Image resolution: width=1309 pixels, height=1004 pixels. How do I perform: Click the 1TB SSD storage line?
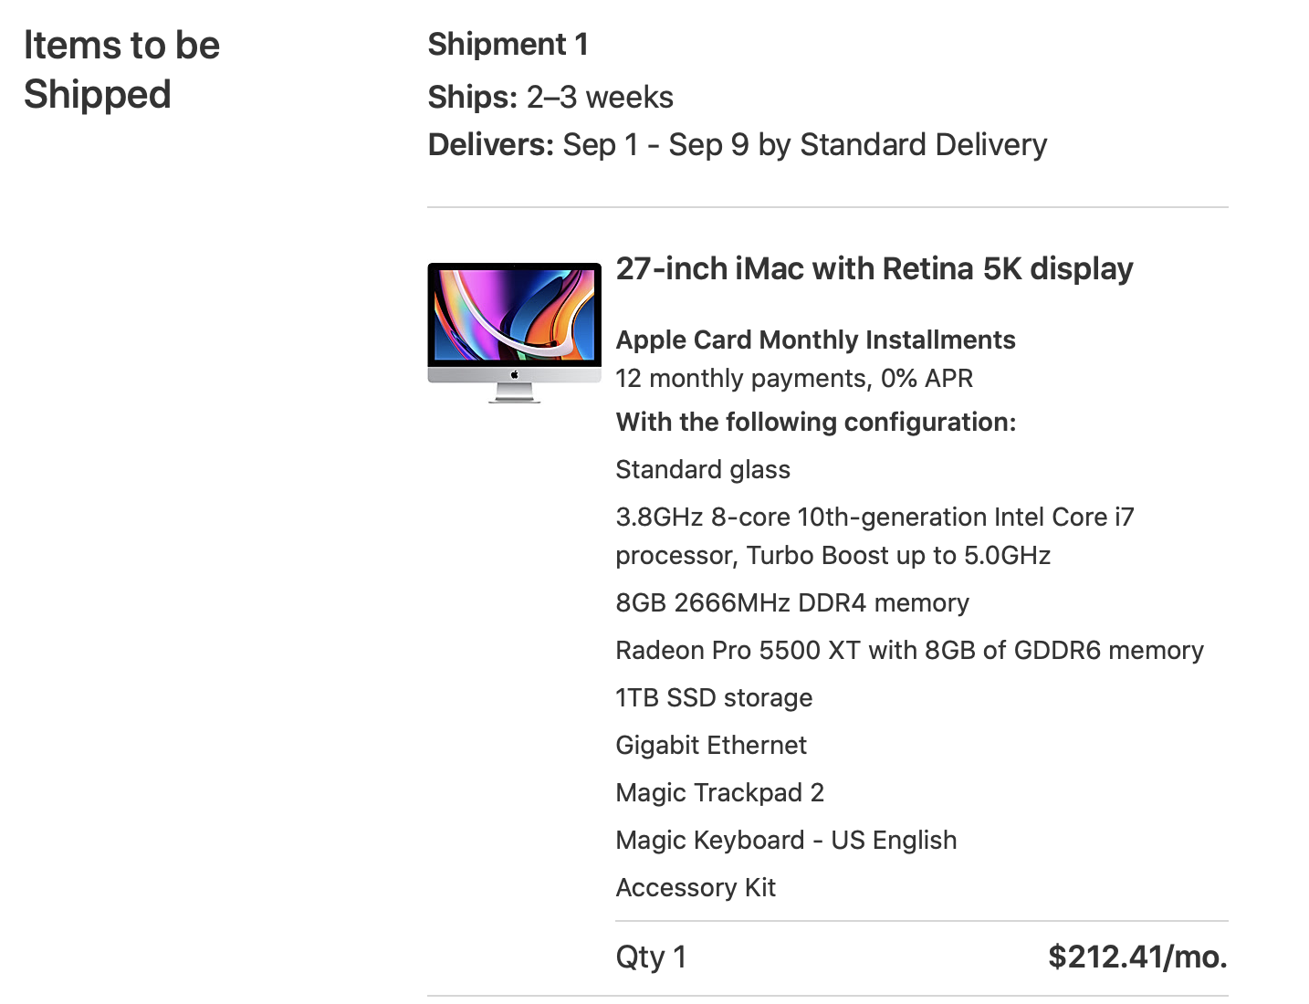click(714, 698)
